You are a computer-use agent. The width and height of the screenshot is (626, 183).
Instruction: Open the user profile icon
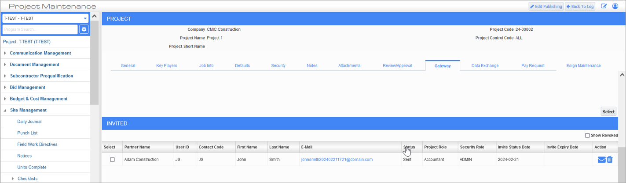[615, 6]
